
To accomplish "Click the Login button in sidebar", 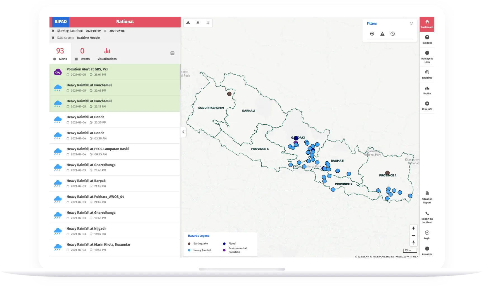I will pyautogui.click(x=427, y=235).
